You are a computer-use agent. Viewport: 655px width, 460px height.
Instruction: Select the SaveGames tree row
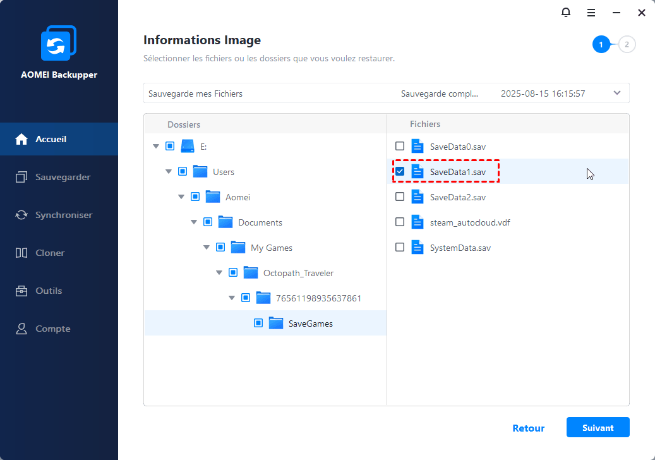tap(265, 323)
